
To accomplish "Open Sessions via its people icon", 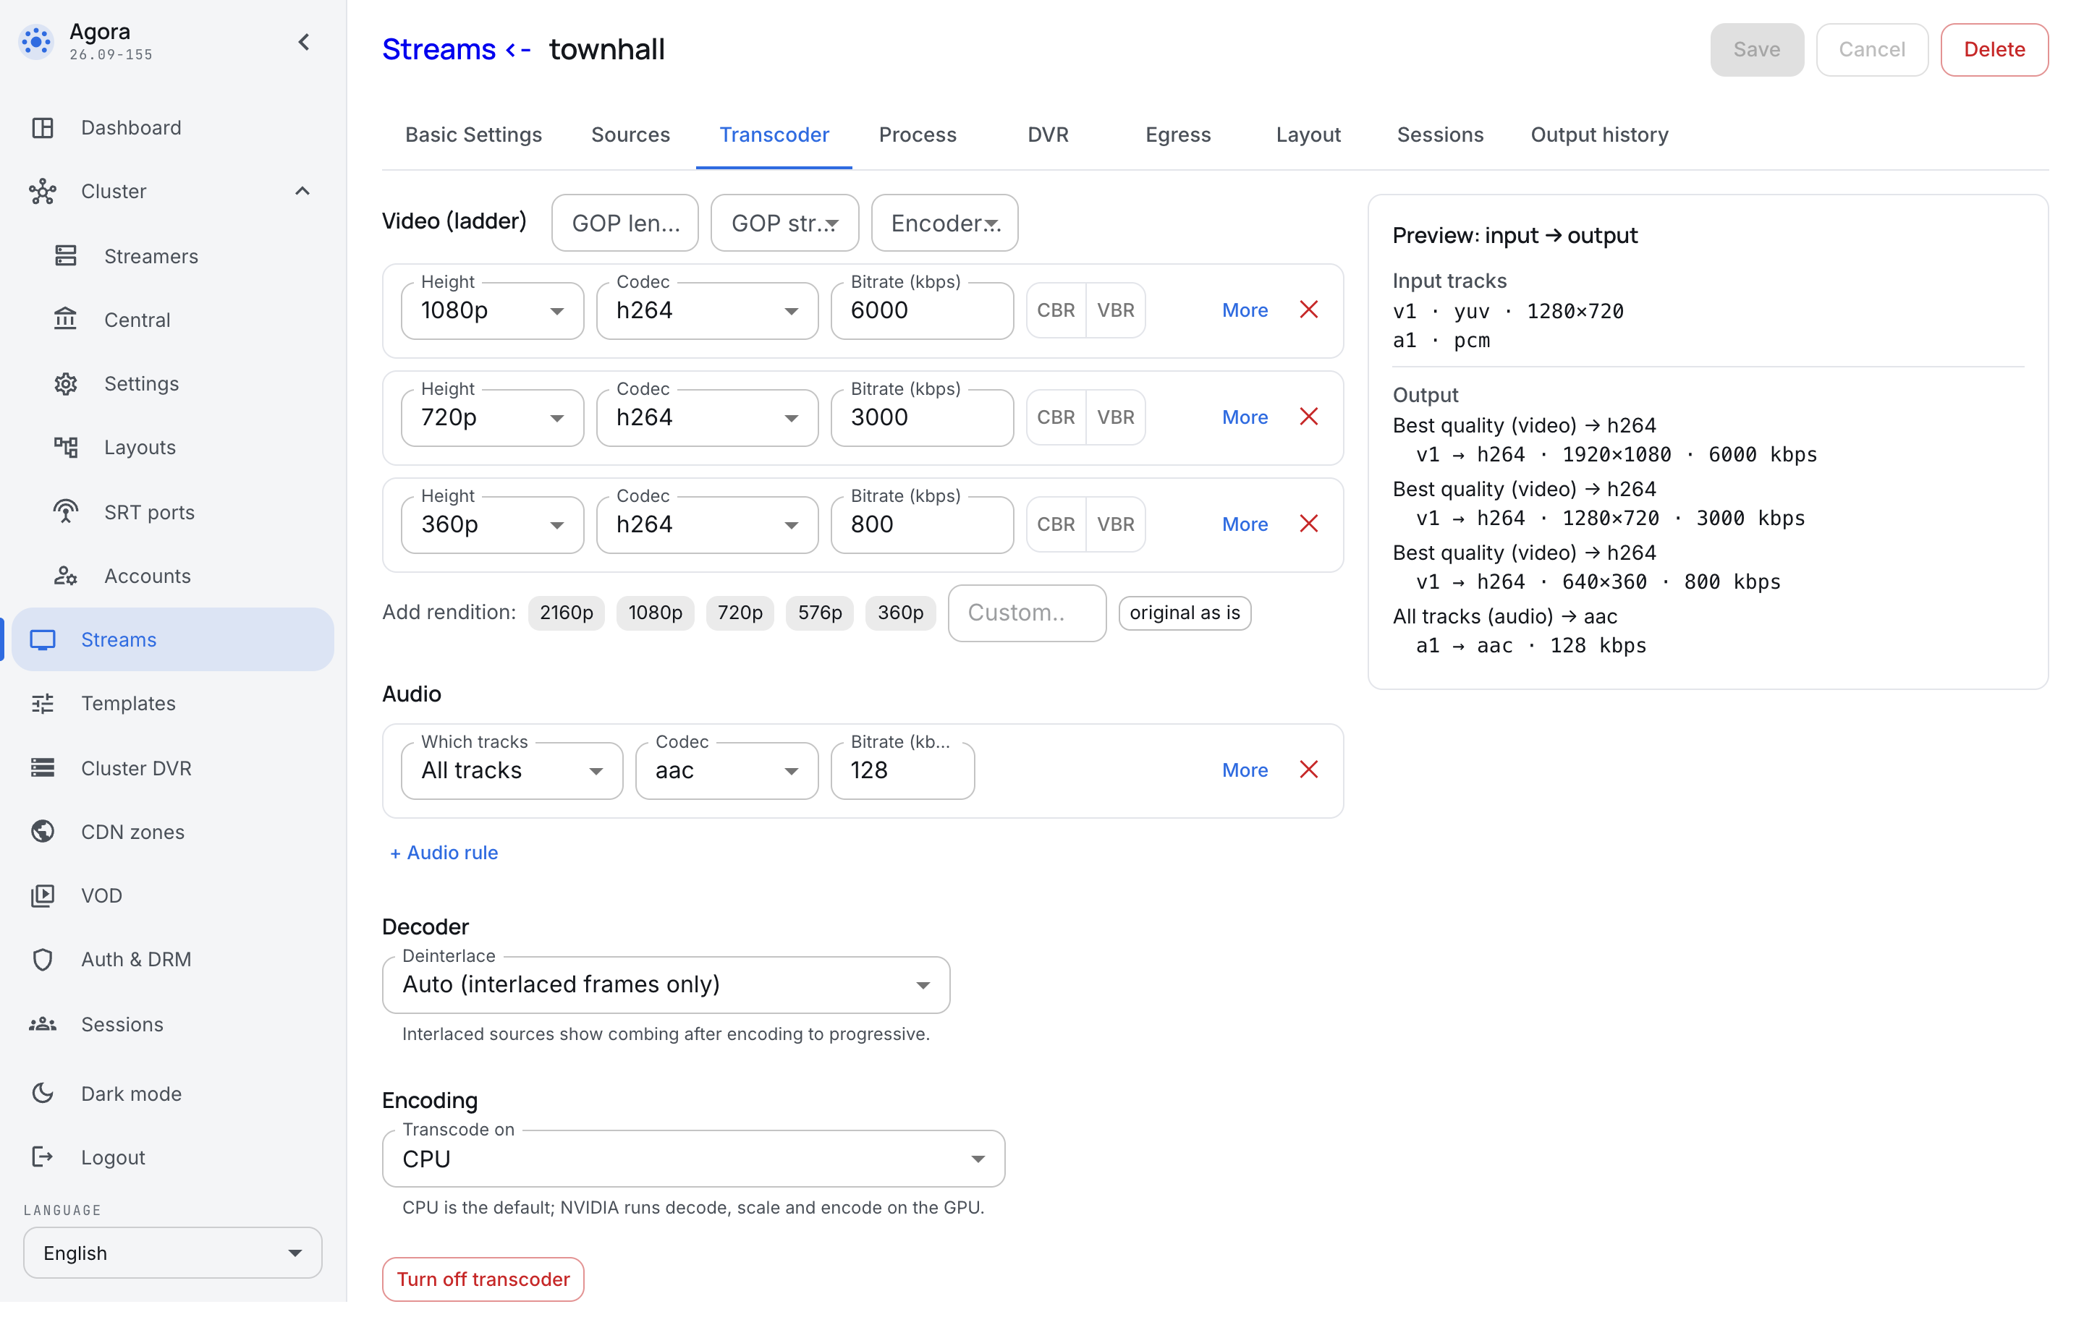I will (x=43, y=1024).
